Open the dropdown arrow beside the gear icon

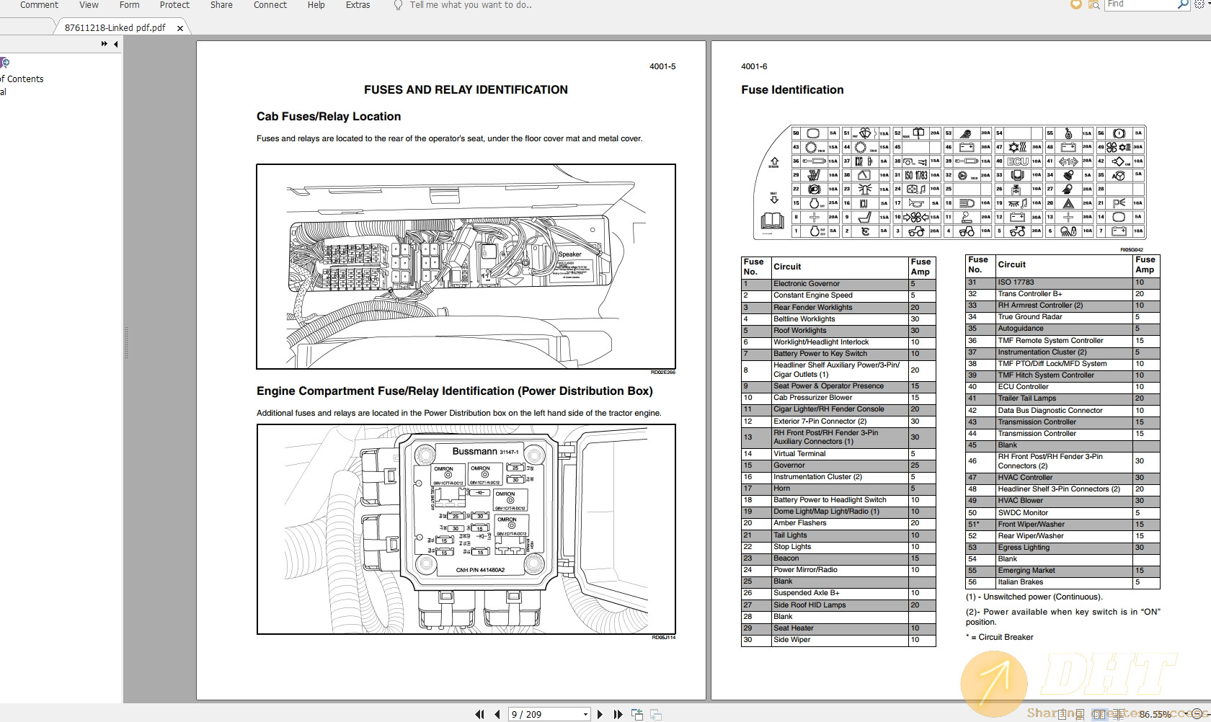(1210, 4)
